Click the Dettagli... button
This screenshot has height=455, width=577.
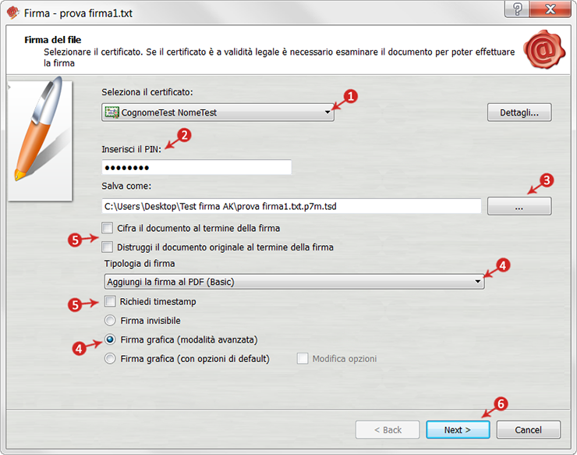tap(519, 112)
